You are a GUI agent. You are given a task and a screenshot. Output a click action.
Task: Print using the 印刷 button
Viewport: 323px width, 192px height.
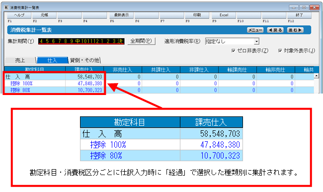click(197, 15)
